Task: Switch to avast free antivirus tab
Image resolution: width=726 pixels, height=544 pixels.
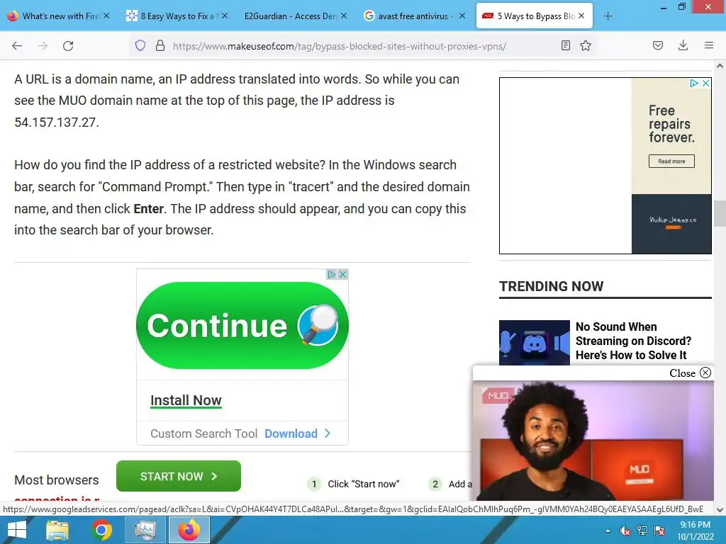Action: point(415,16)
